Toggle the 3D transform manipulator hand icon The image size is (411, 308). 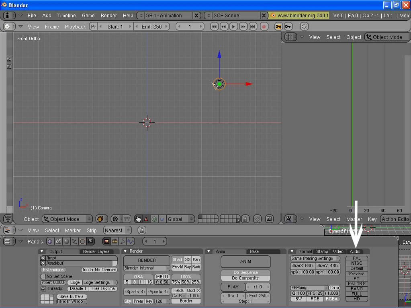pos(138,219)
